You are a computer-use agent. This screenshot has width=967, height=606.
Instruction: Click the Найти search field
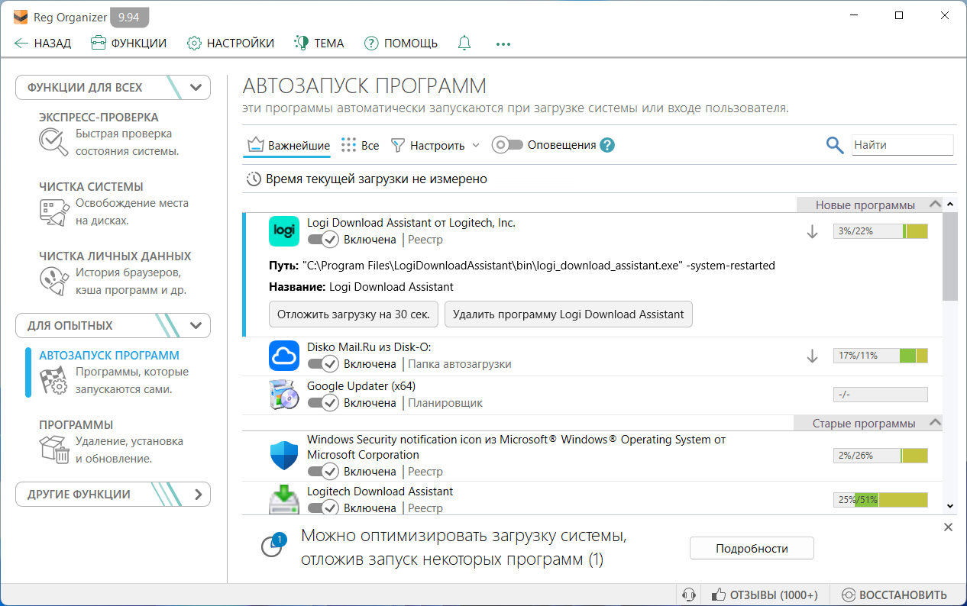pyautogui.click(x=903, y=145)
